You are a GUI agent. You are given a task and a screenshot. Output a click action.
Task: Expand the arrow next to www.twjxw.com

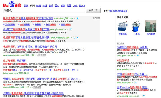pos(133,82)
